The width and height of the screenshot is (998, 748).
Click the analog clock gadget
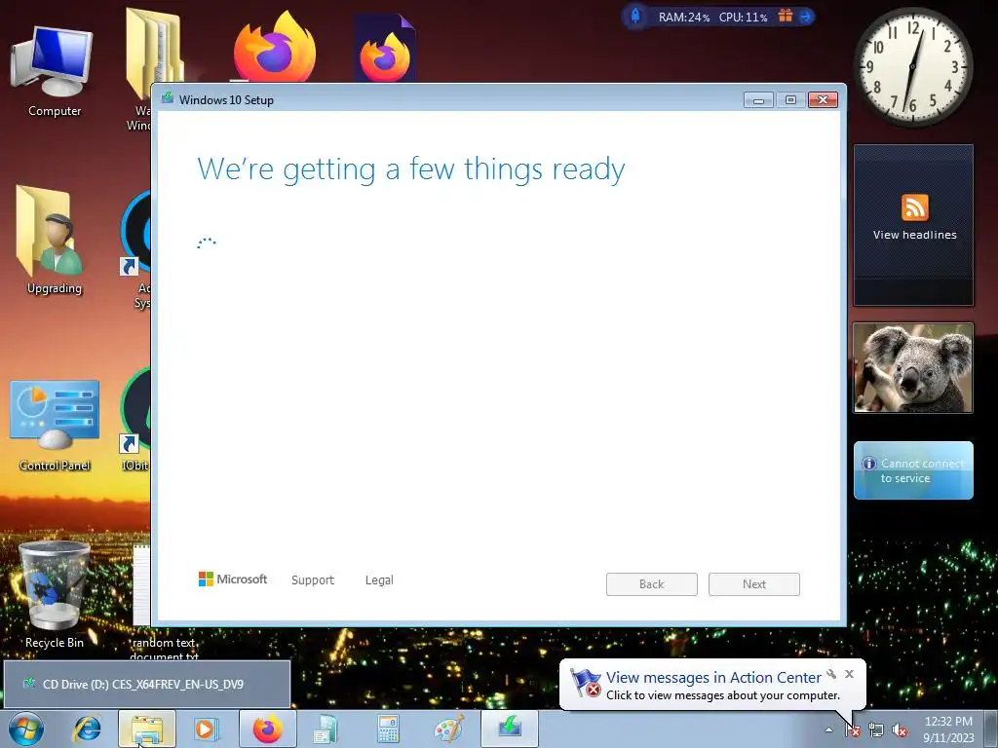[x=912, y=66]
